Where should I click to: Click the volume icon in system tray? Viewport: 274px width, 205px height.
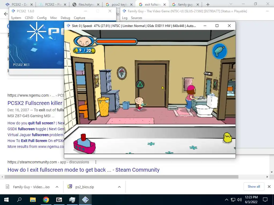[239, 200]
